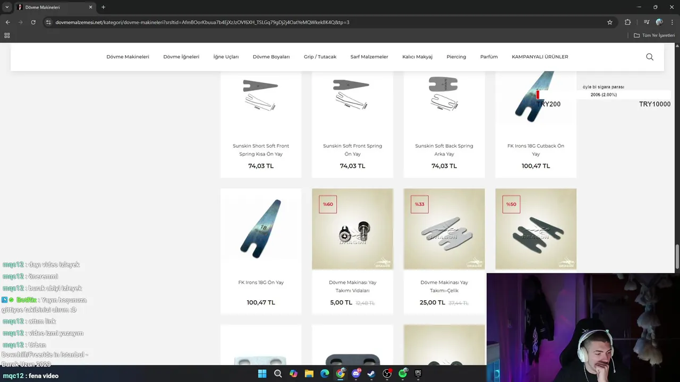Viewport: 680px width, 382px height.
Task: Open Dövme Makinası Yay Takımı-Çelik link
Action: 444,286
